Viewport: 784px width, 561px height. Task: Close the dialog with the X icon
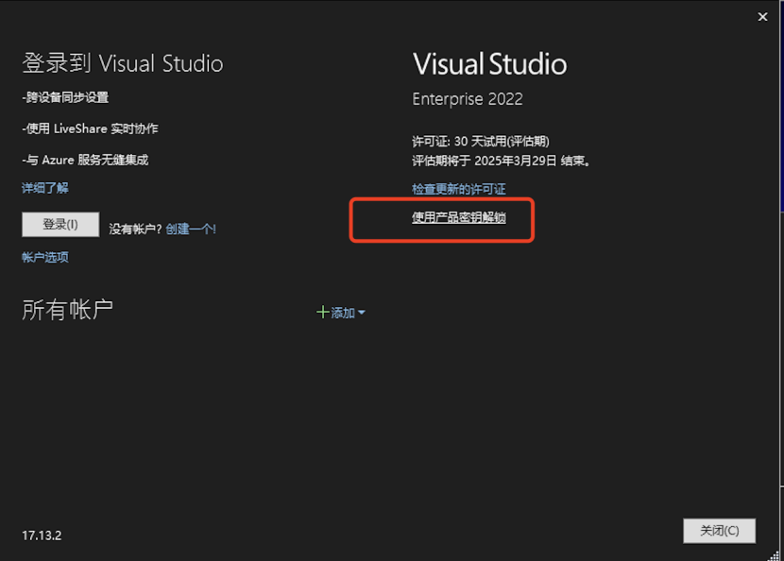click(762, 16)
